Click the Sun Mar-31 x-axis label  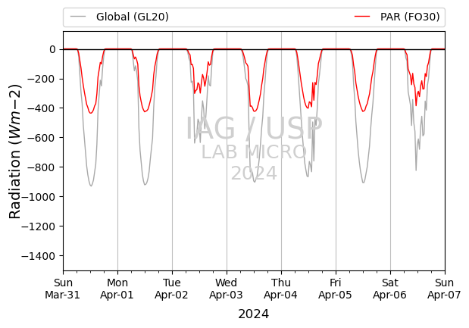pos(63,289)
